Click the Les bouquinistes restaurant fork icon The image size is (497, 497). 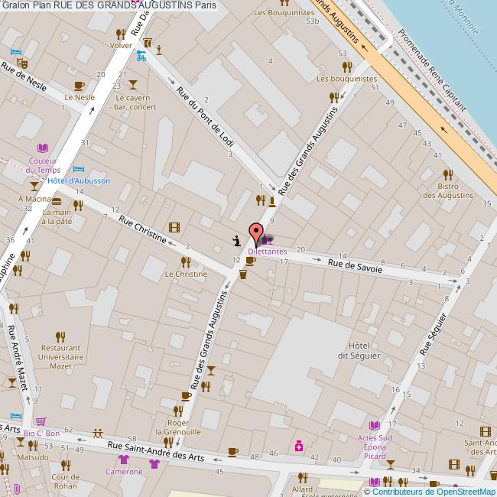pos(334,97)
